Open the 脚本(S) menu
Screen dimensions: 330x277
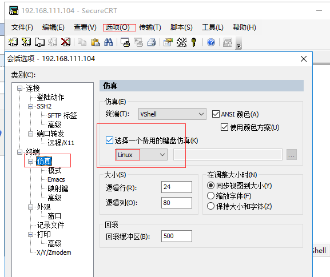pyautogui.click(x=181, y=27)
